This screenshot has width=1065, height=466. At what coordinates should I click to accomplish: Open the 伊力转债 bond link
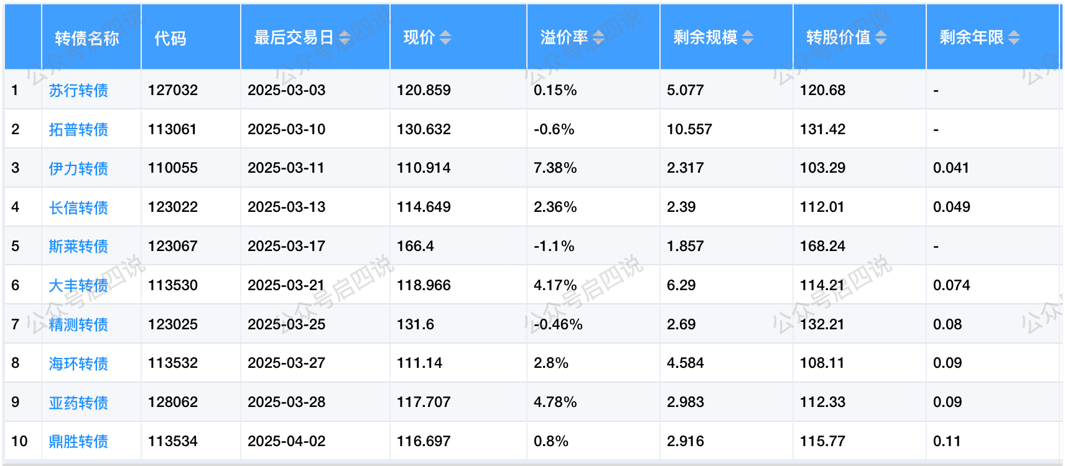[x=78, y=168]
